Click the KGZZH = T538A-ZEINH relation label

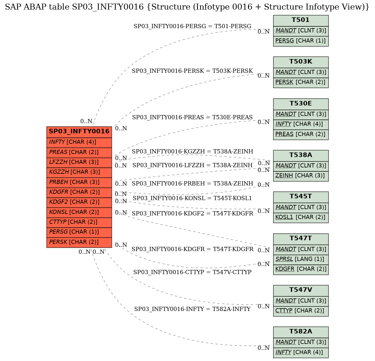point(192,152)
